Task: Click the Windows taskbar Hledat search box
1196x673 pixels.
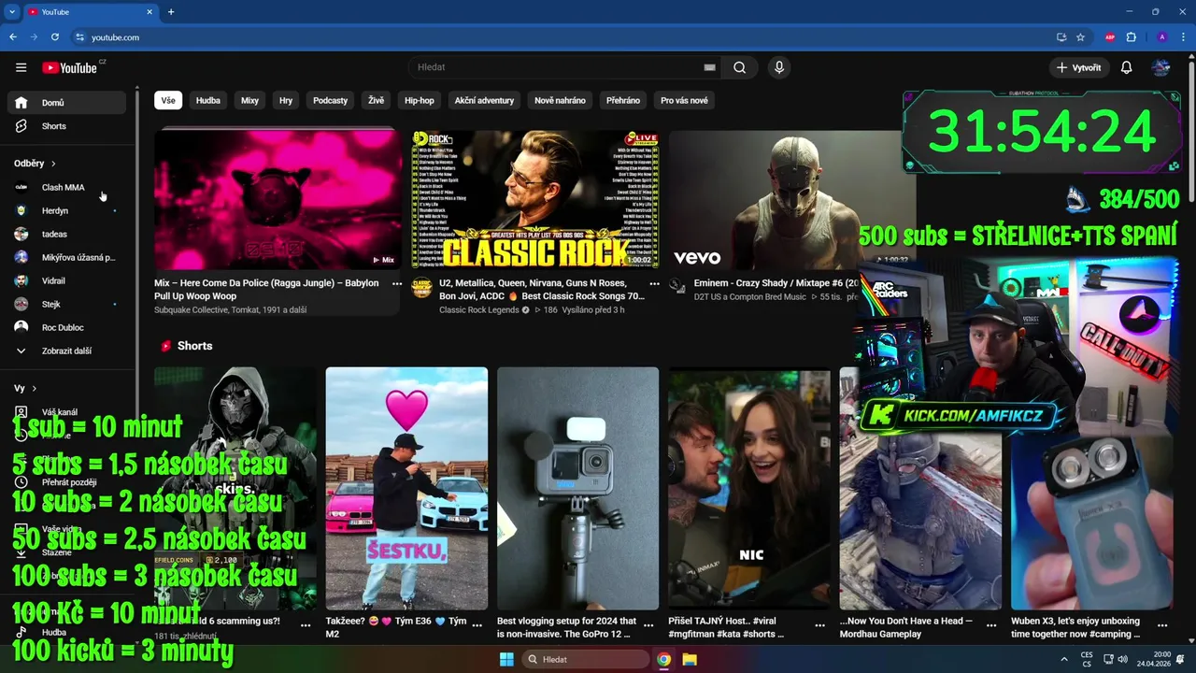Action: (585, 659)
